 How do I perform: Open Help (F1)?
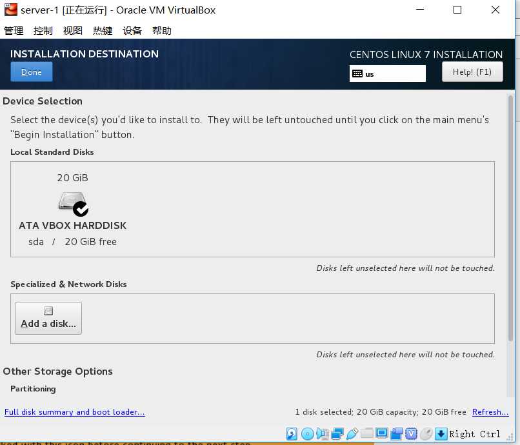[472, 72]
